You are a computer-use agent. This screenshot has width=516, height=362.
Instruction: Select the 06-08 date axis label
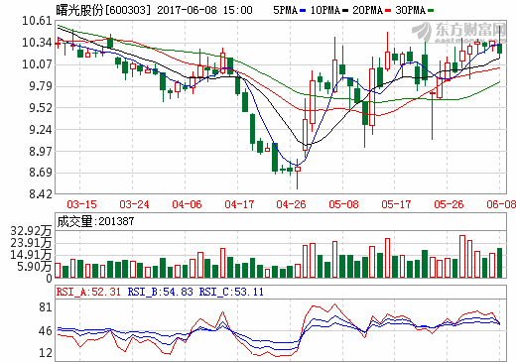click(x=501, y=204)
